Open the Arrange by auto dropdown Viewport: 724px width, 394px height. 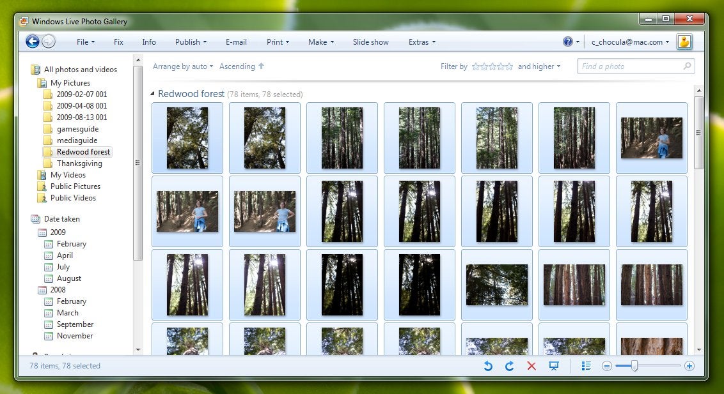tap(183, 66)
